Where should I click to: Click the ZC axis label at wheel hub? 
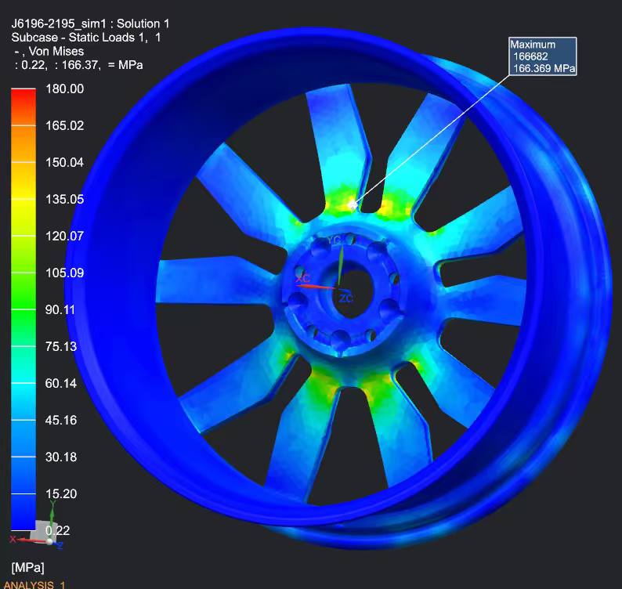[346, 298]
